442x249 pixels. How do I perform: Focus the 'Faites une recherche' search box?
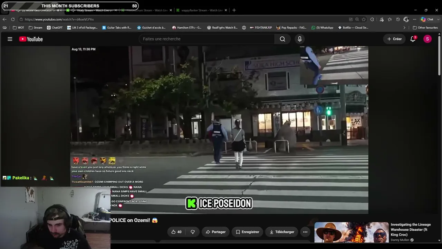(207, 39)
